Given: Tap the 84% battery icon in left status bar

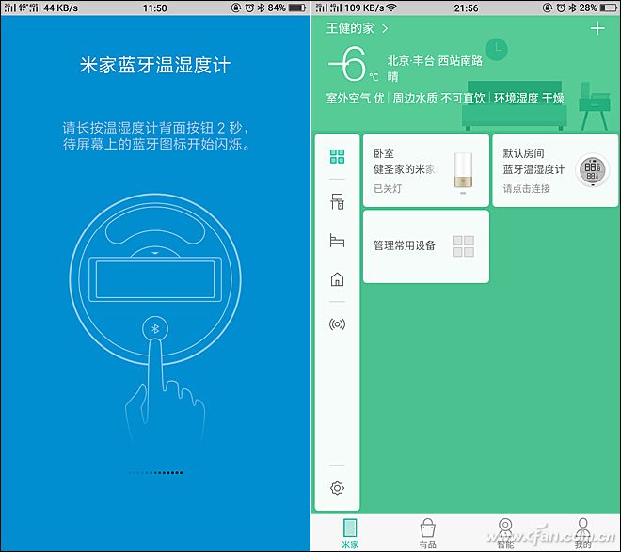Looking at the screenshot, I should [x=297, y=8].
